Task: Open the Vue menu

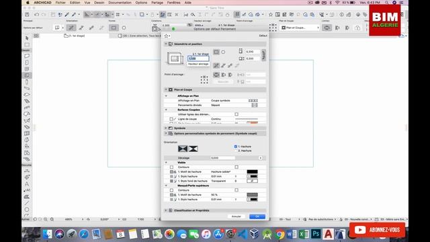Action: click(87, 3)
